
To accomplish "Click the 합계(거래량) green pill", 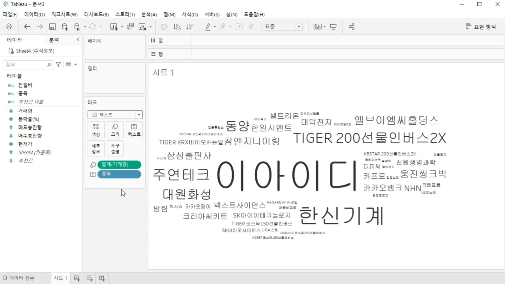I will [x=119, y=164].
